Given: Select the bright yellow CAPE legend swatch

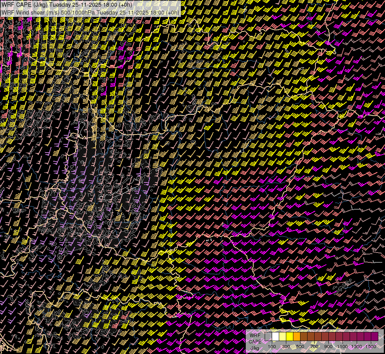Looking at the screenshot, I should (x=290, y=337).
